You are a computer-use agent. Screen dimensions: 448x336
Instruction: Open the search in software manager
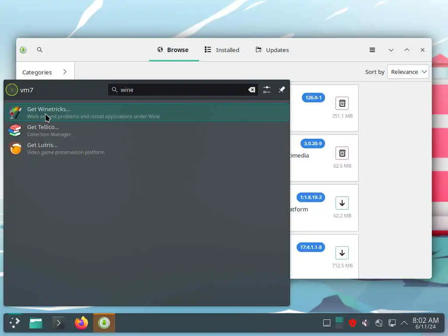40,50
